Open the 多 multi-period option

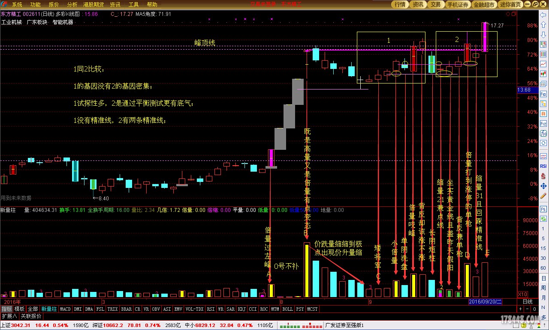pyautogui.click(x=543, y=317)
